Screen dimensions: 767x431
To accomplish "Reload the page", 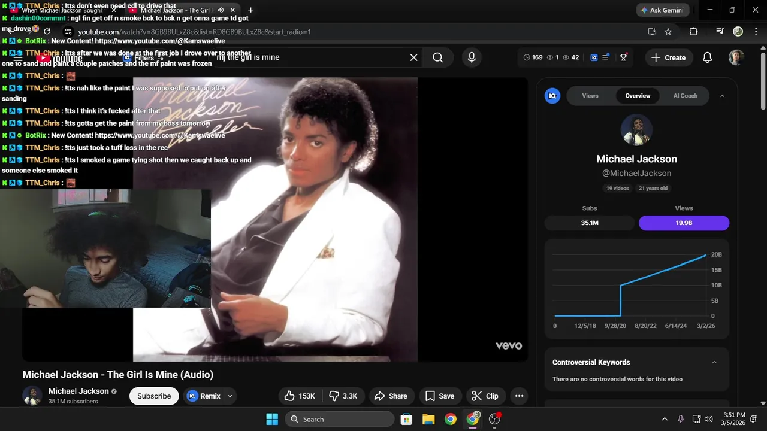I will coord(47,31).
